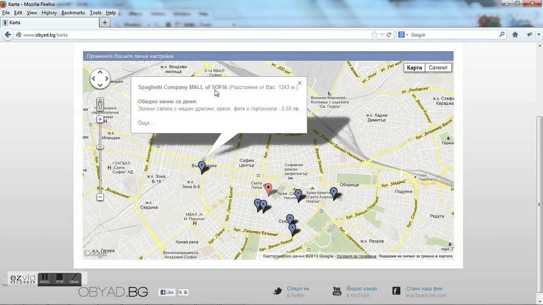543x305 pixels.
Task: Click the 'Spaghetti Company MALL of SOFIA' title
Action: click(x=183, y=87)
